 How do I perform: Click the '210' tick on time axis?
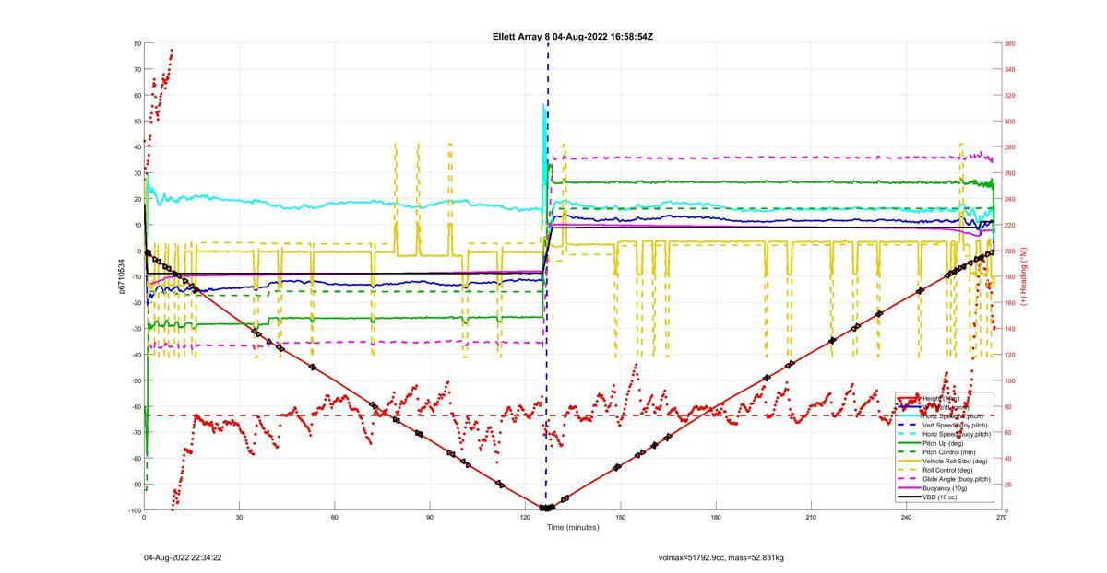[x=811, y=518]
